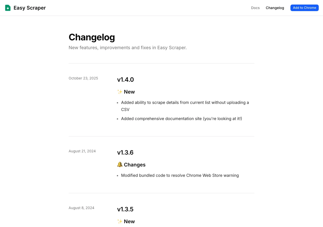Viewport: 323px width, 227px height.
Task: Select the v1.3.5 version heading
Action: tap(125, 209)
